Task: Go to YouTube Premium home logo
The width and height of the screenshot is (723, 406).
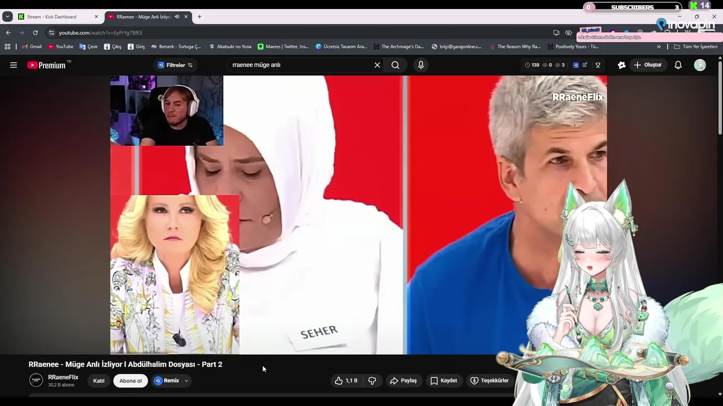Action: 47,65
